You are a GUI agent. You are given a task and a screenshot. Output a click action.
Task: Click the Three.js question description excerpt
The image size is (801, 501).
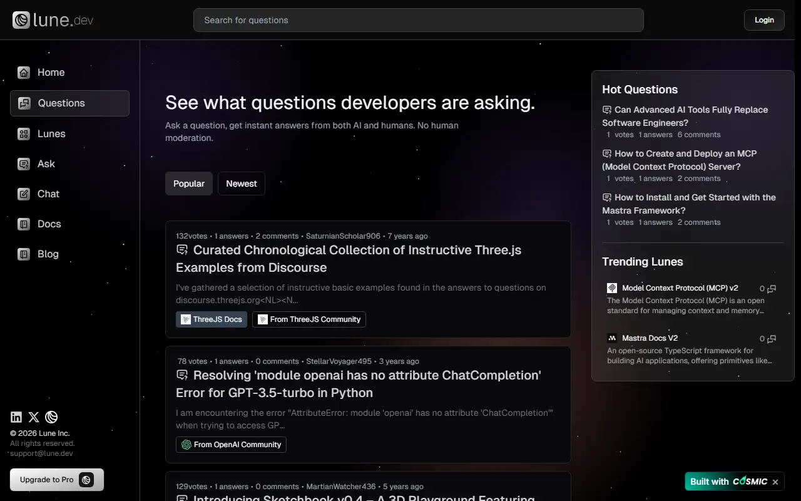361,294
